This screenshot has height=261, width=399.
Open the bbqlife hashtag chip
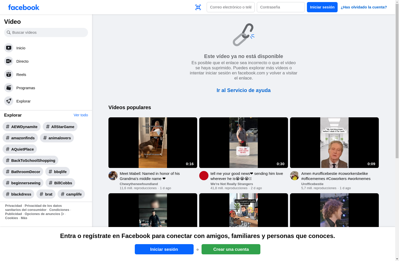(58, 172)
